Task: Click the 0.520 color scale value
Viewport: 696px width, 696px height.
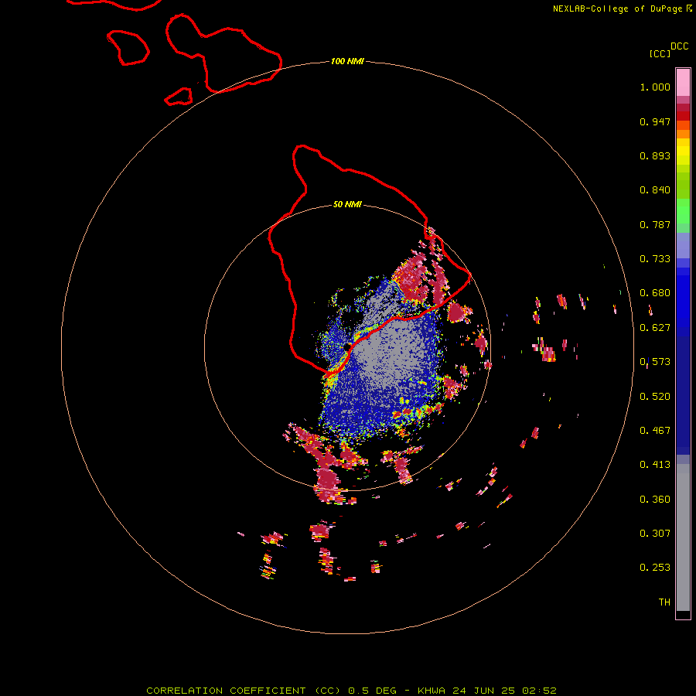Action: [655, 397]
